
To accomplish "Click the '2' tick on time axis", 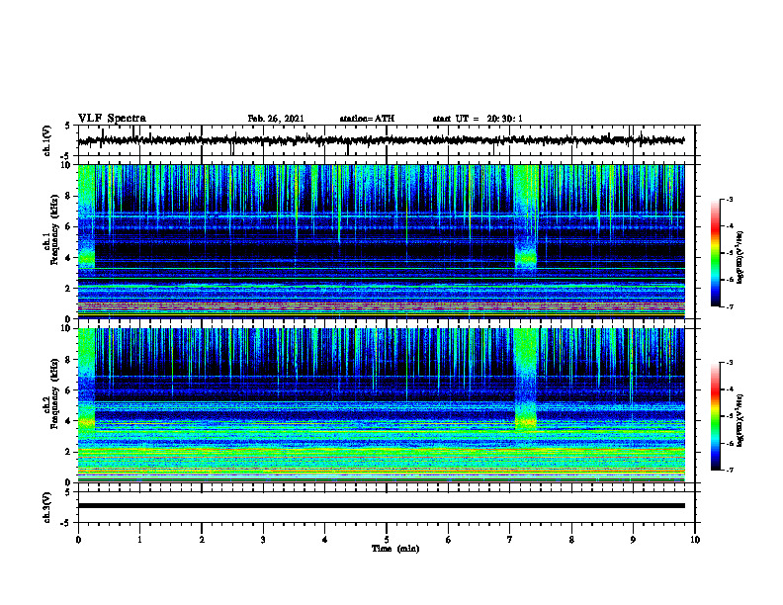I will pos(202,540).
